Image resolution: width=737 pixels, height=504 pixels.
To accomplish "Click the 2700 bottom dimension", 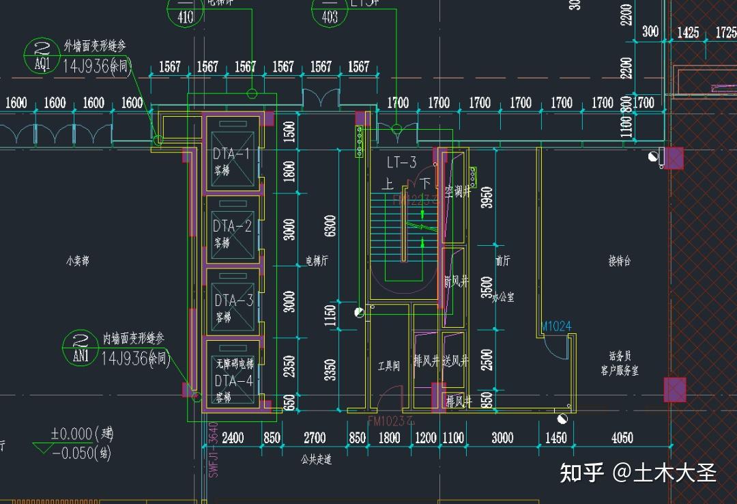I will 315,438.
